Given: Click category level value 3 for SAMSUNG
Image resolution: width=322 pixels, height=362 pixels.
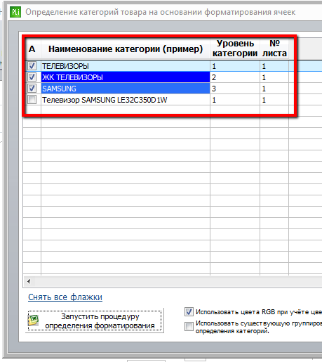Looking at the screenshot, I should [235, 89].
